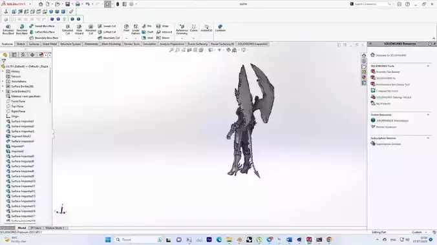
Task: Open the Compare My Score link
Action: pyautogui.click(x=387, y=91)
